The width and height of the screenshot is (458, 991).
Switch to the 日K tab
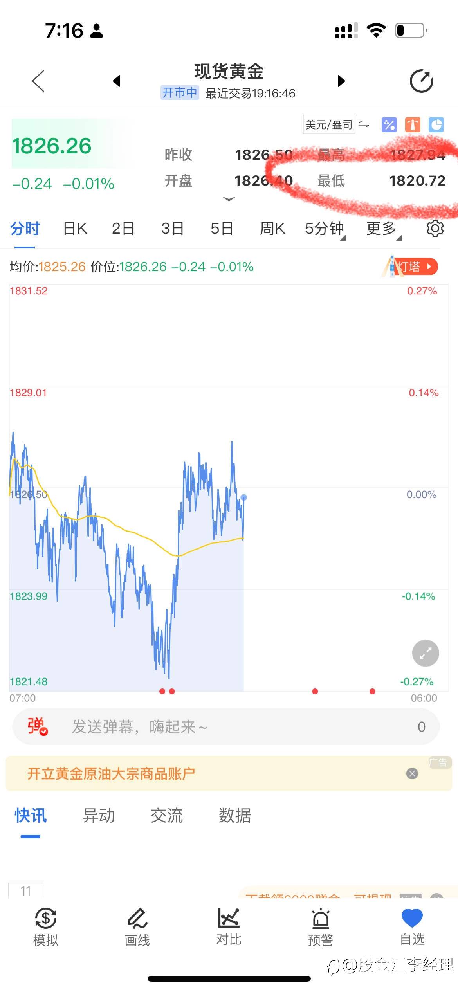pos(75,229)
